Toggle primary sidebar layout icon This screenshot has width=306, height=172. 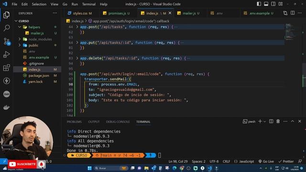click(x=259, y=4)
